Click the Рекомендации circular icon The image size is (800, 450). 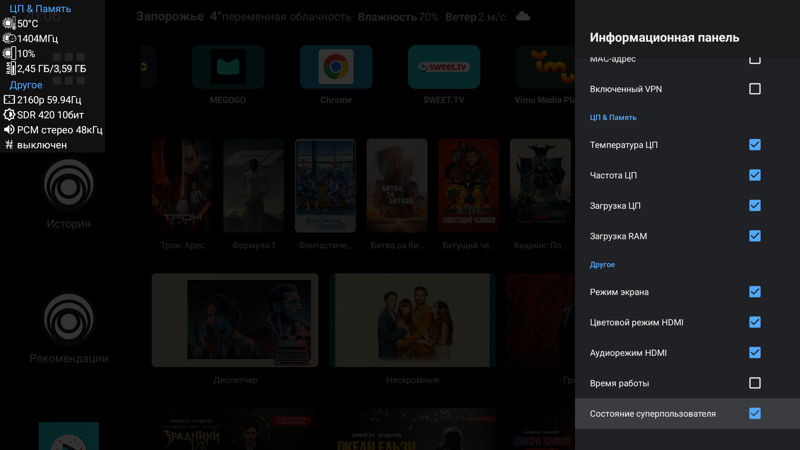click(x=69, y=319)
